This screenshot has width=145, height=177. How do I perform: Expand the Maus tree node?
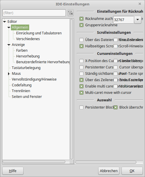point(9,74)
